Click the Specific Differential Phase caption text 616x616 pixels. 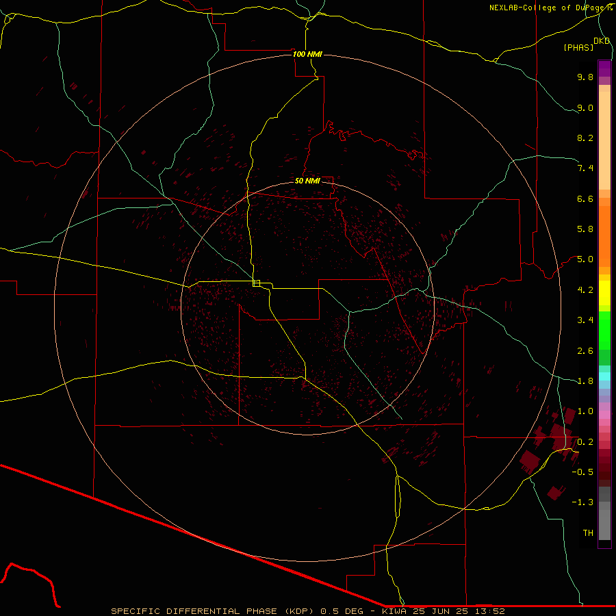(x=212, y=611)
